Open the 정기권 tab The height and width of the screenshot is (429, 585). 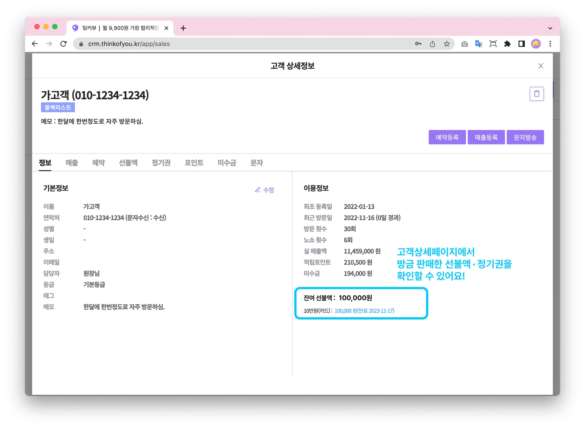pos(161,163)
